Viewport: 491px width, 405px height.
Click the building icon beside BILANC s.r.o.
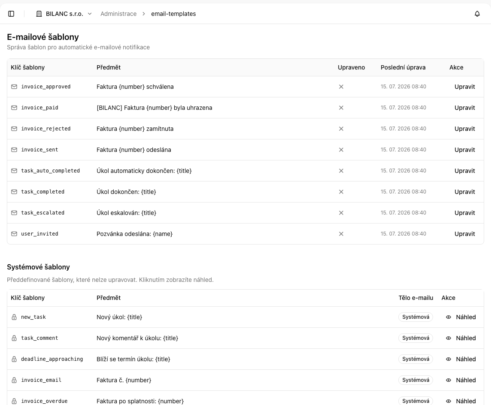click(x=39, y=14)
